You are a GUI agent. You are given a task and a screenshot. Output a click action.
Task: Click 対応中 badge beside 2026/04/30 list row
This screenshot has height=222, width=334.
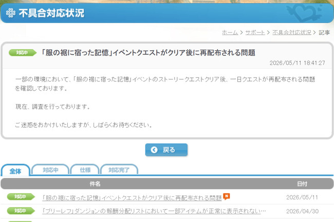pos(21,211)
